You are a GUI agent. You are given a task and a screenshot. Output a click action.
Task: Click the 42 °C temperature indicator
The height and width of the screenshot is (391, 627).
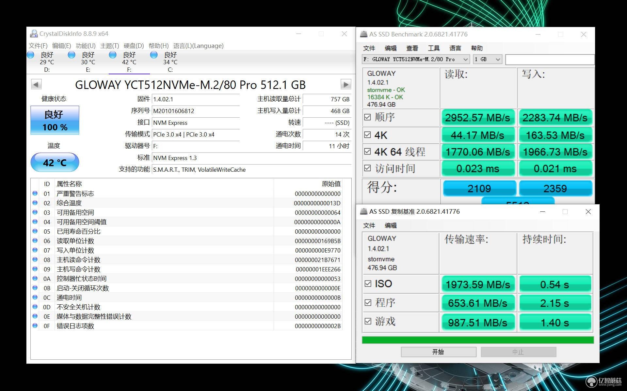(x=55, y=162)
